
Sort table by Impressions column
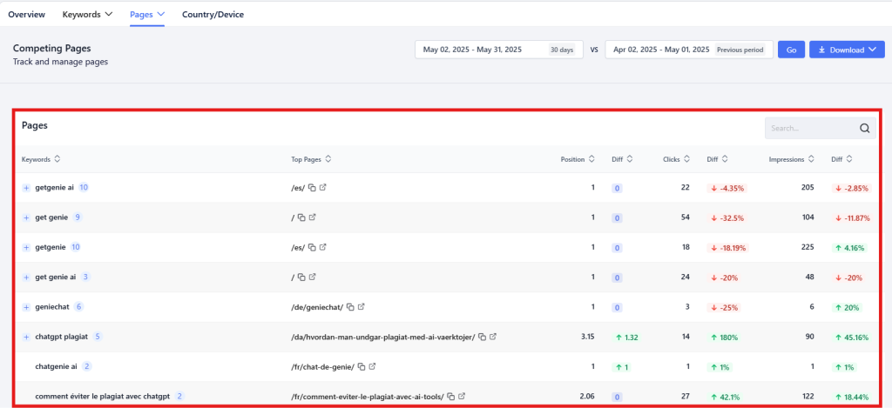click(811, 159)
